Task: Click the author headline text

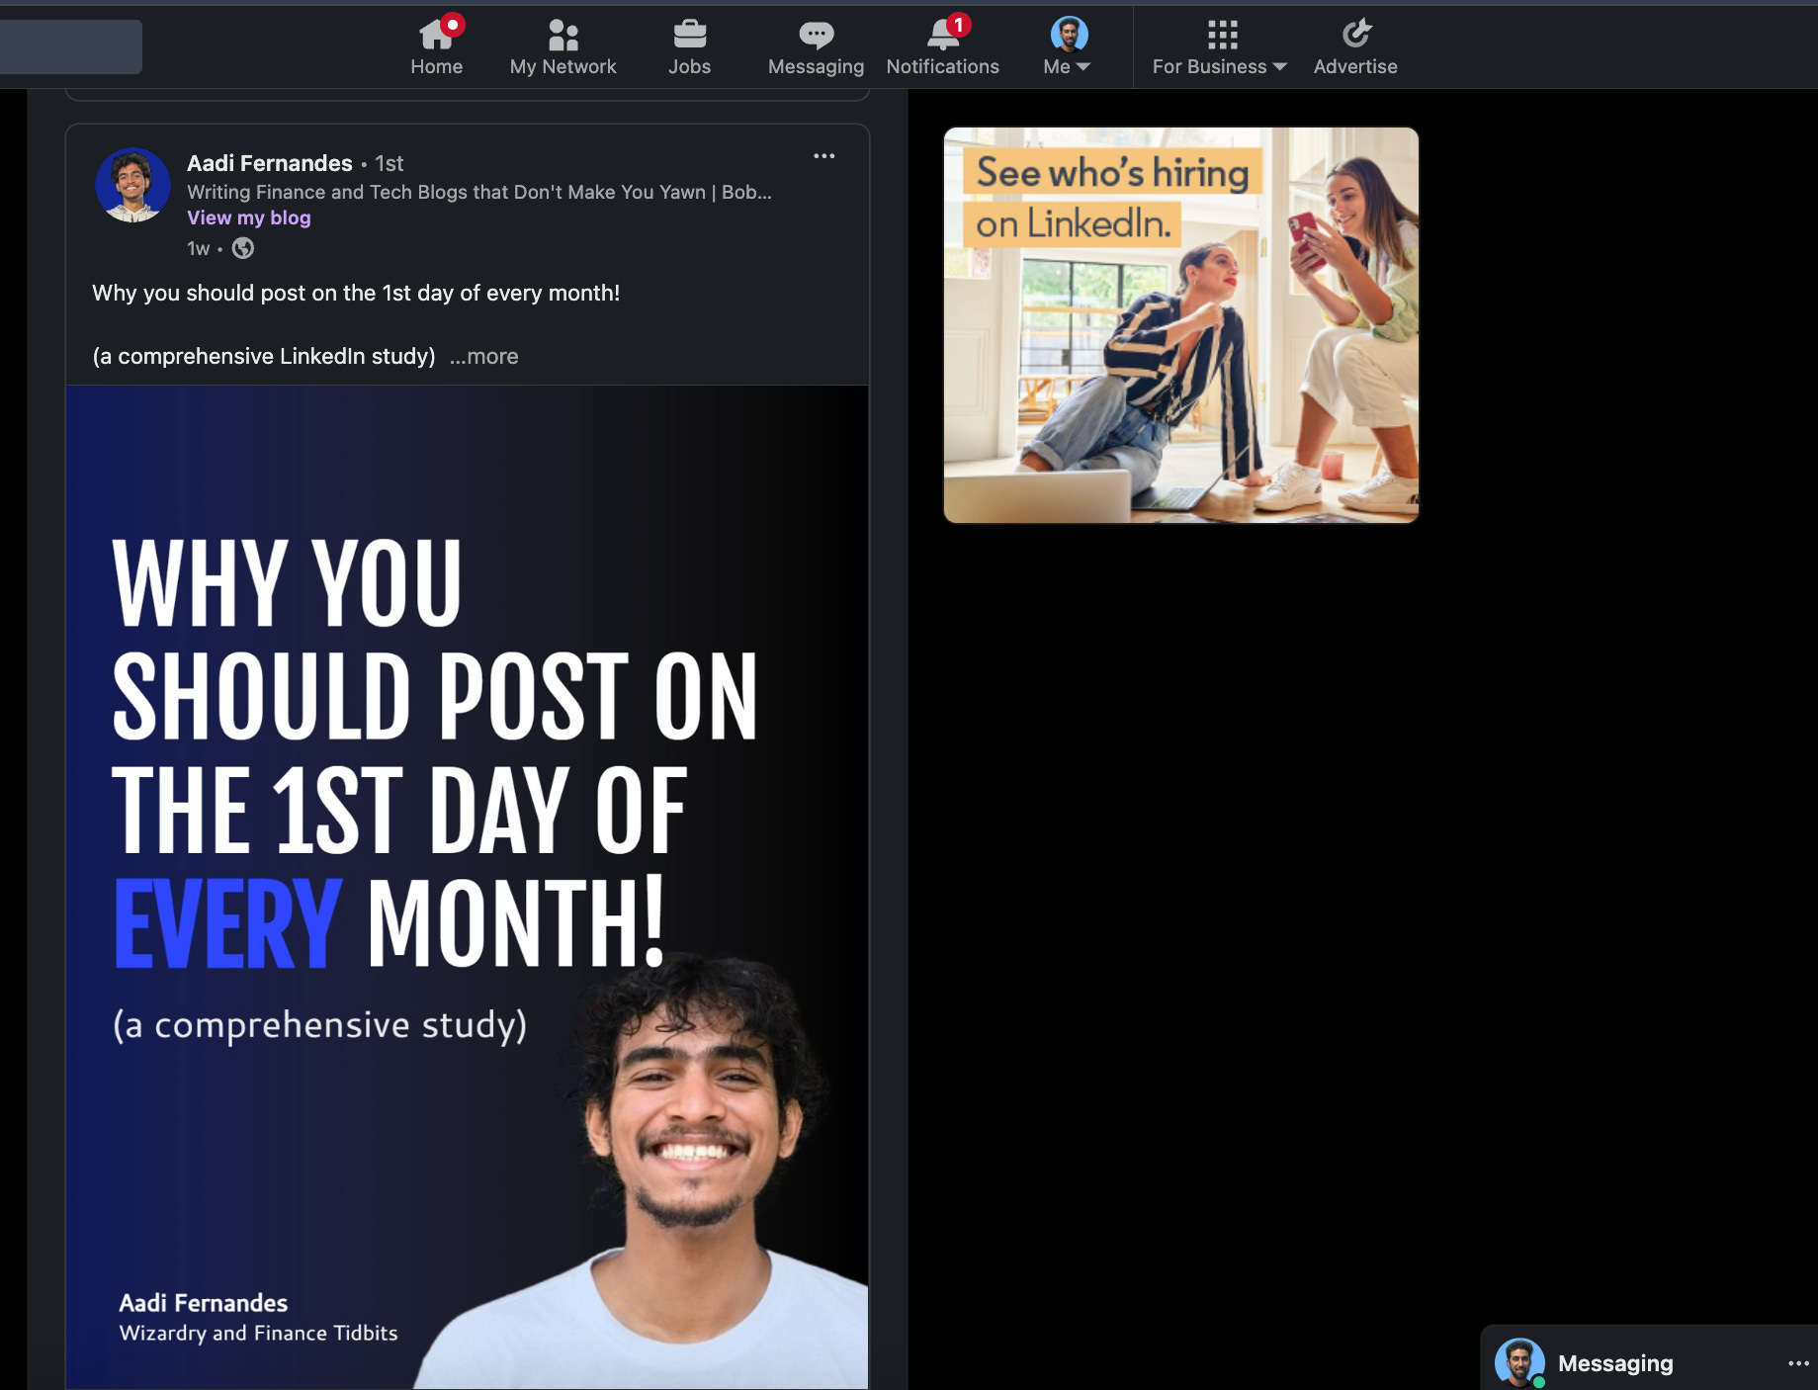Action: pyautogui.click(x=479, y=192)
